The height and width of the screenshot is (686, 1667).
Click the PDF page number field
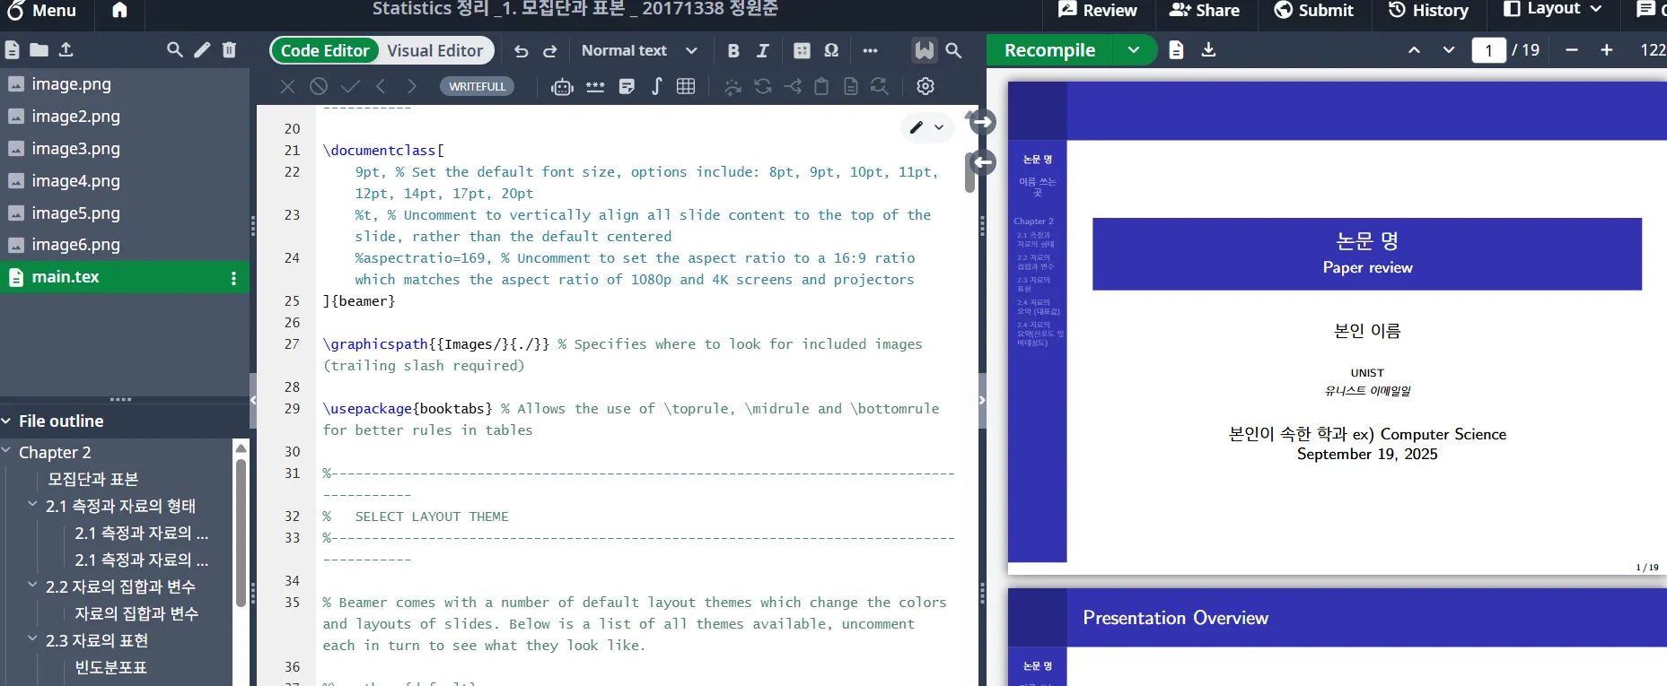(1488, 50)
